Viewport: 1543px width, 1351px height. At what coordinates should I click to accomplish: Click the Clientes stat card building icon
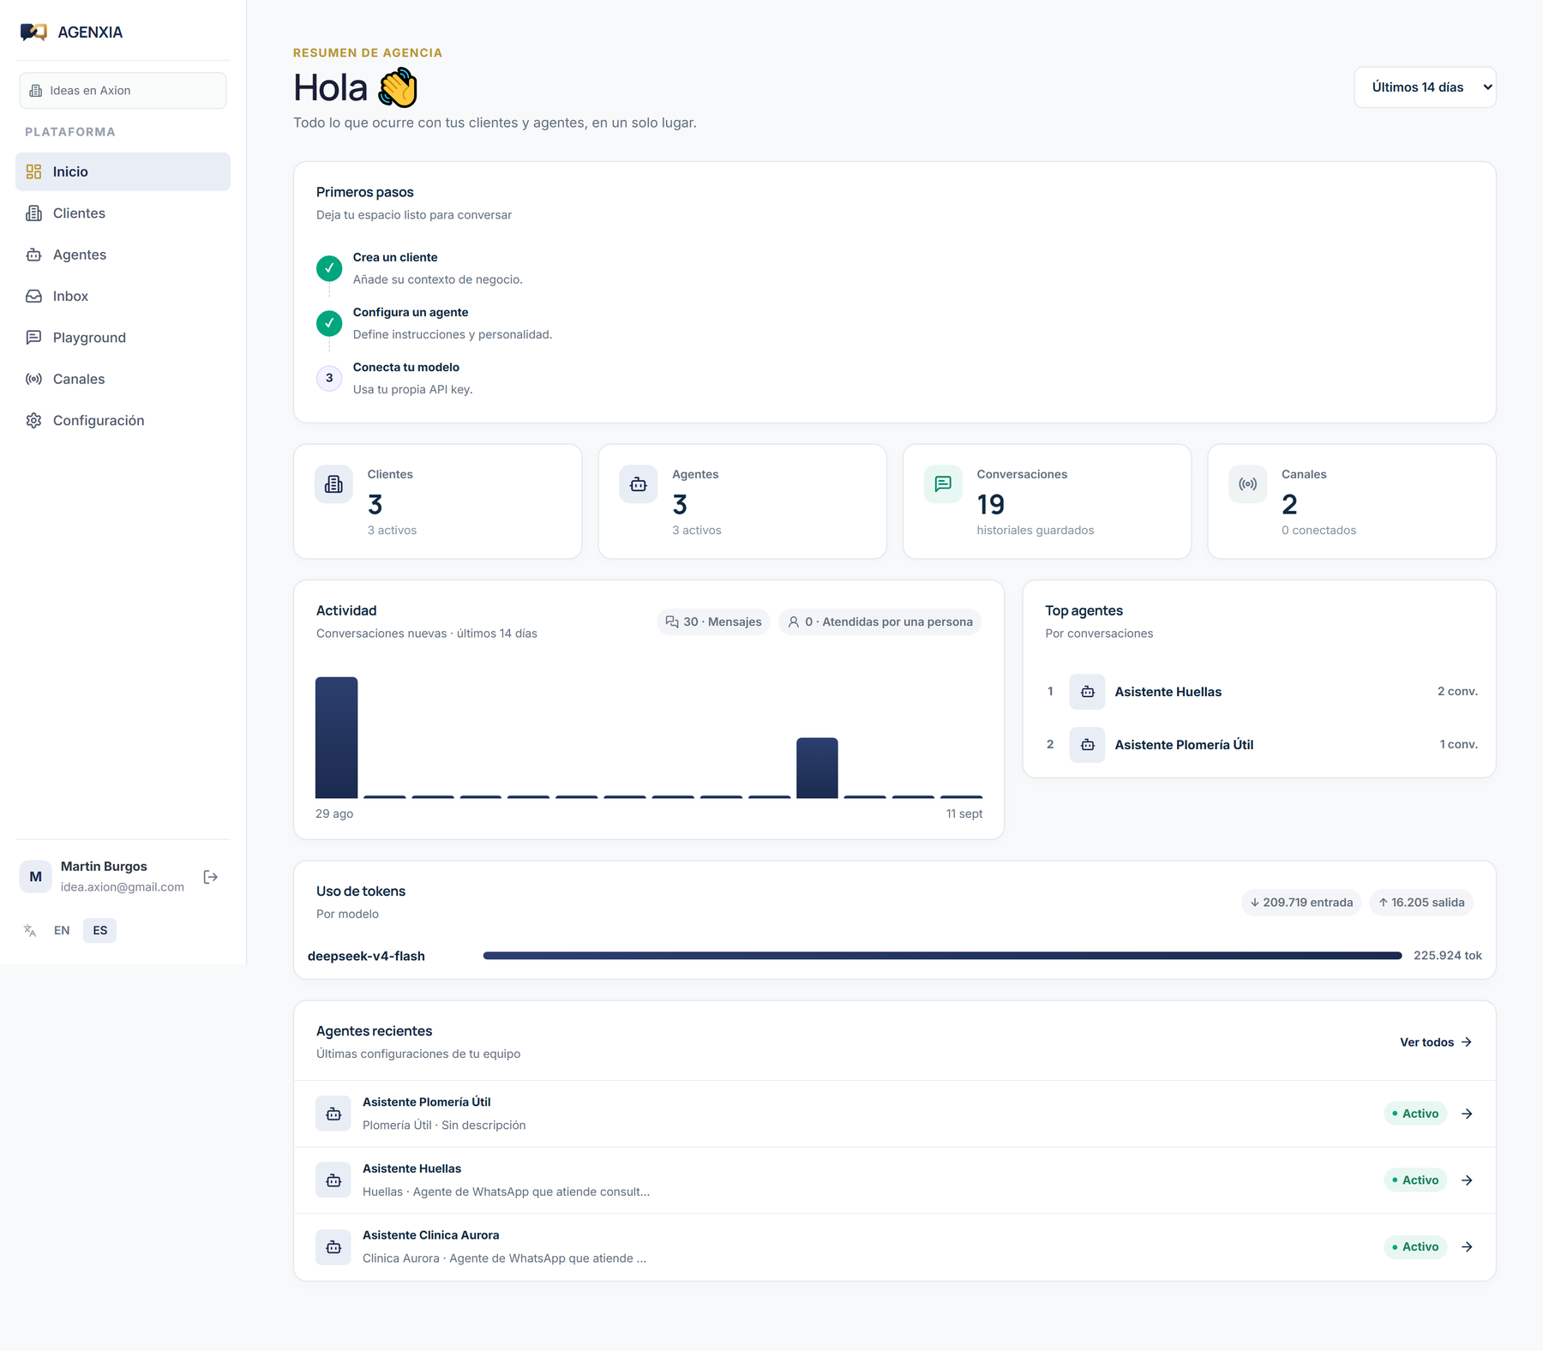pyautogui.click(x=333, y=484)
